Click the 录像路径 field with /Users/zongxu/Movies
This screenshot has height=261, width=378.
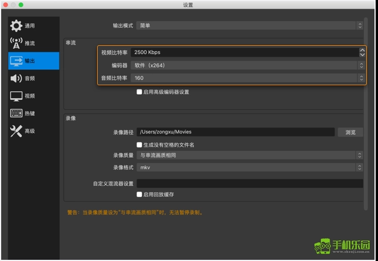click(236, 132)
